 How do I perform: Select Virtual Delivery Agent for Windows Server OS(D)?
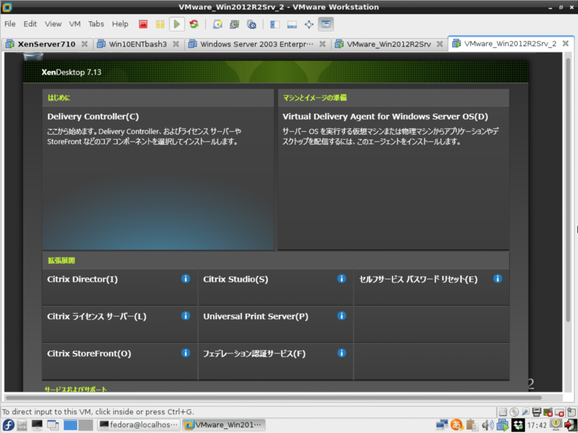pos(393,179)
